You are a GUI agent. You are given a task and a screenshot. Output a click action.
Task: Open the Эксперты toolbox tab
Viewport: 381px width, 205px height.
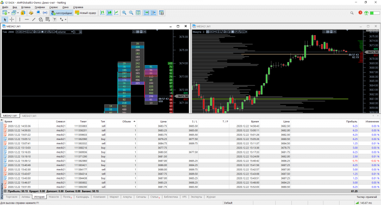[x=196, y=197]
